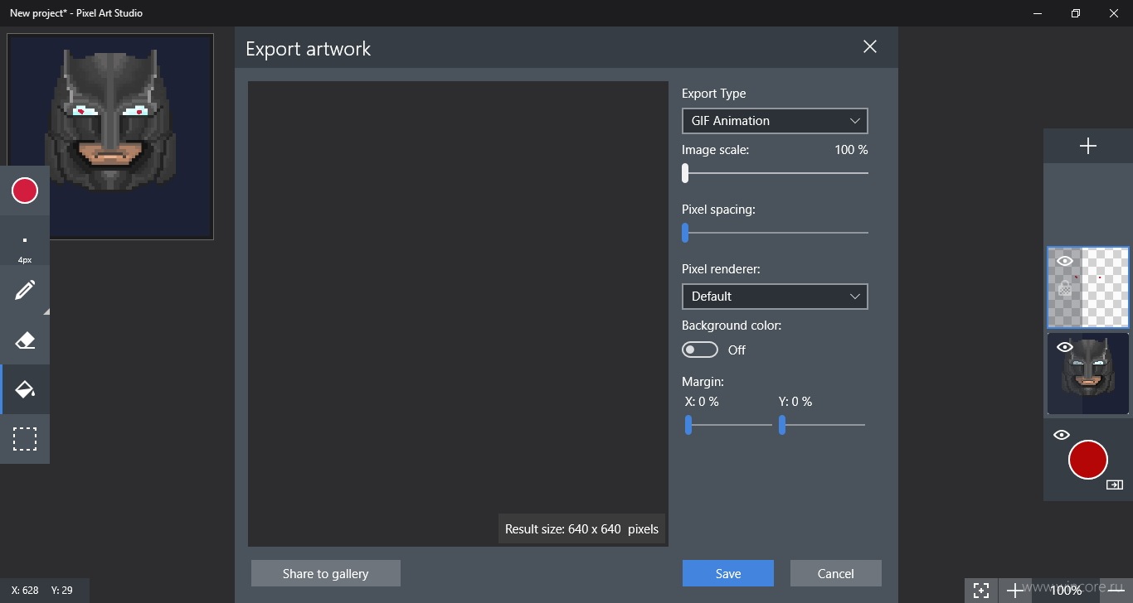Zoom in using the bottom plus icon

[x=1014, y=591]
